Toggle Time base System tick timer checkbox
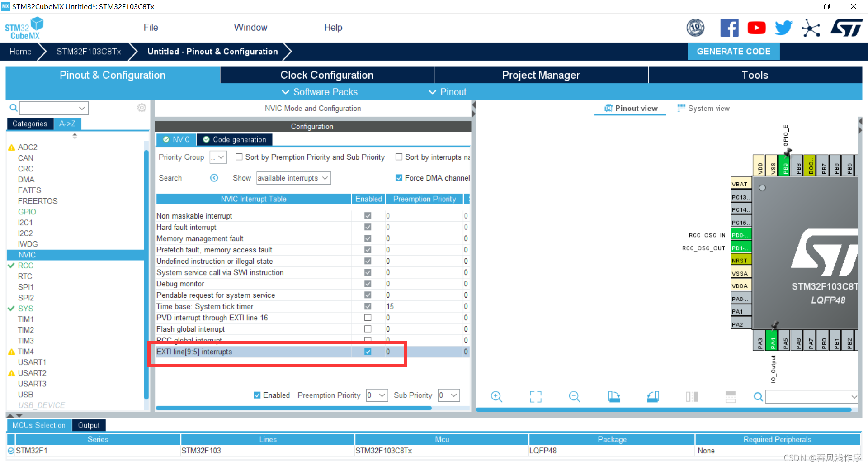This screenshot has width=868, height=466. (x=368, y=306)
